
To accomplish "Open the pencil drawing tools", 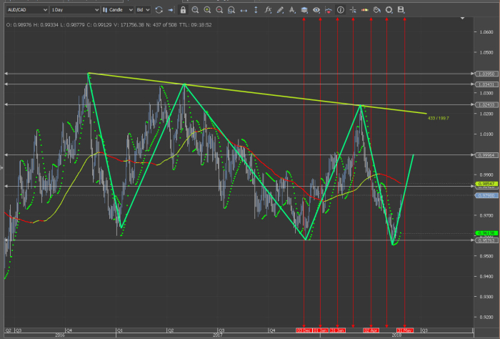I will point(280,10).
